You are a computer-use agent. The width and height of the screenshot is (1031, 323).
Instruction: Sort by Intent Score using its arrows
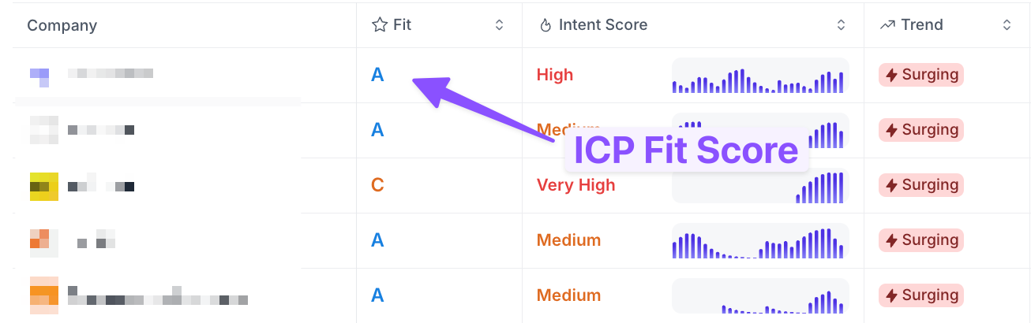coord(841,25)
